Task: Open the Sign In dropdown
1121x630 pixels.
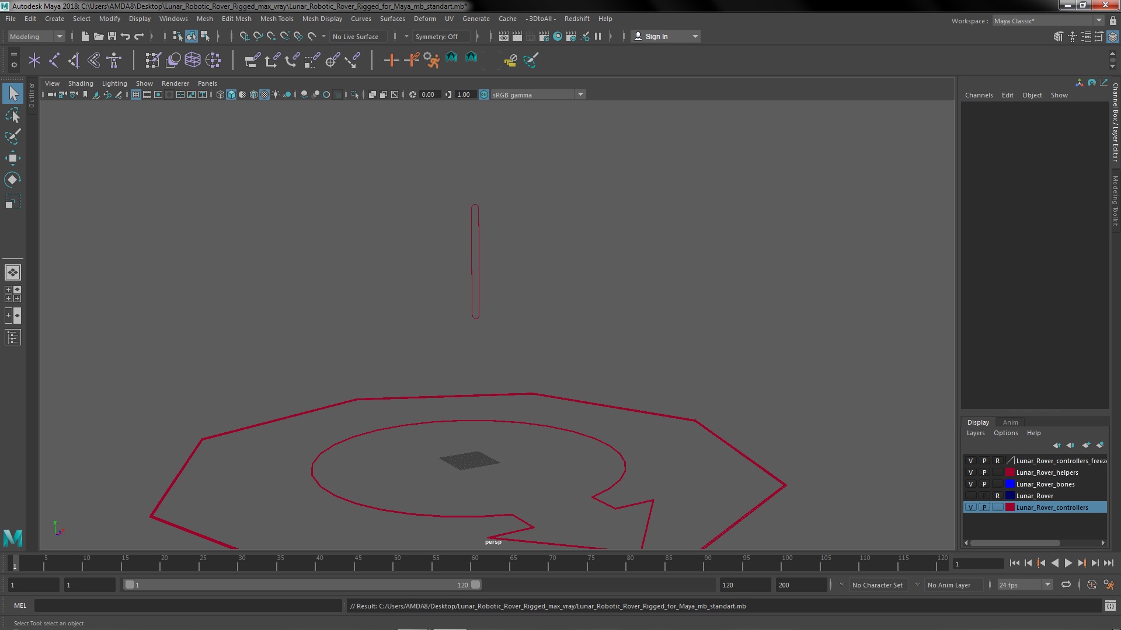Action: pos(666,36)
